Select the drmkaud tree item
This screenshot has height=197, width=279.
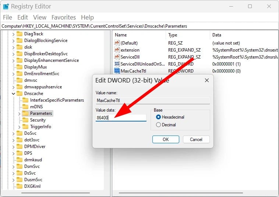[33, 160]
